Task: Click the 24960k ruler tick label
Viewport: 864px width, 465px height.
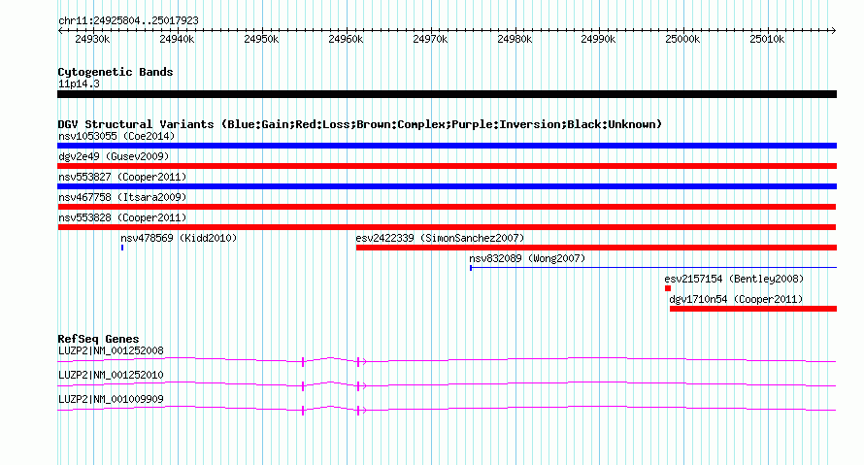Action: 346,40
